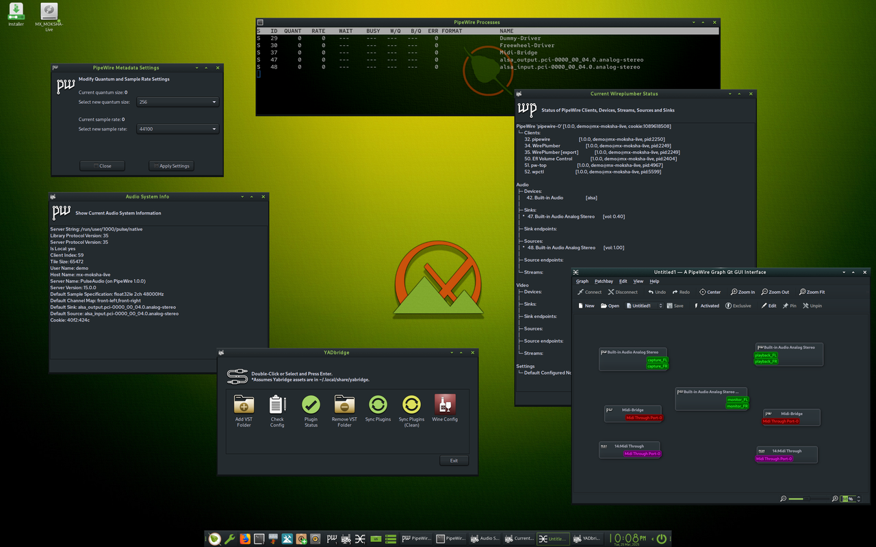This screenshot has height=547, width=876.
Task: Open a patchbay file in PipeWire Graph
Action: pos(610,306)
